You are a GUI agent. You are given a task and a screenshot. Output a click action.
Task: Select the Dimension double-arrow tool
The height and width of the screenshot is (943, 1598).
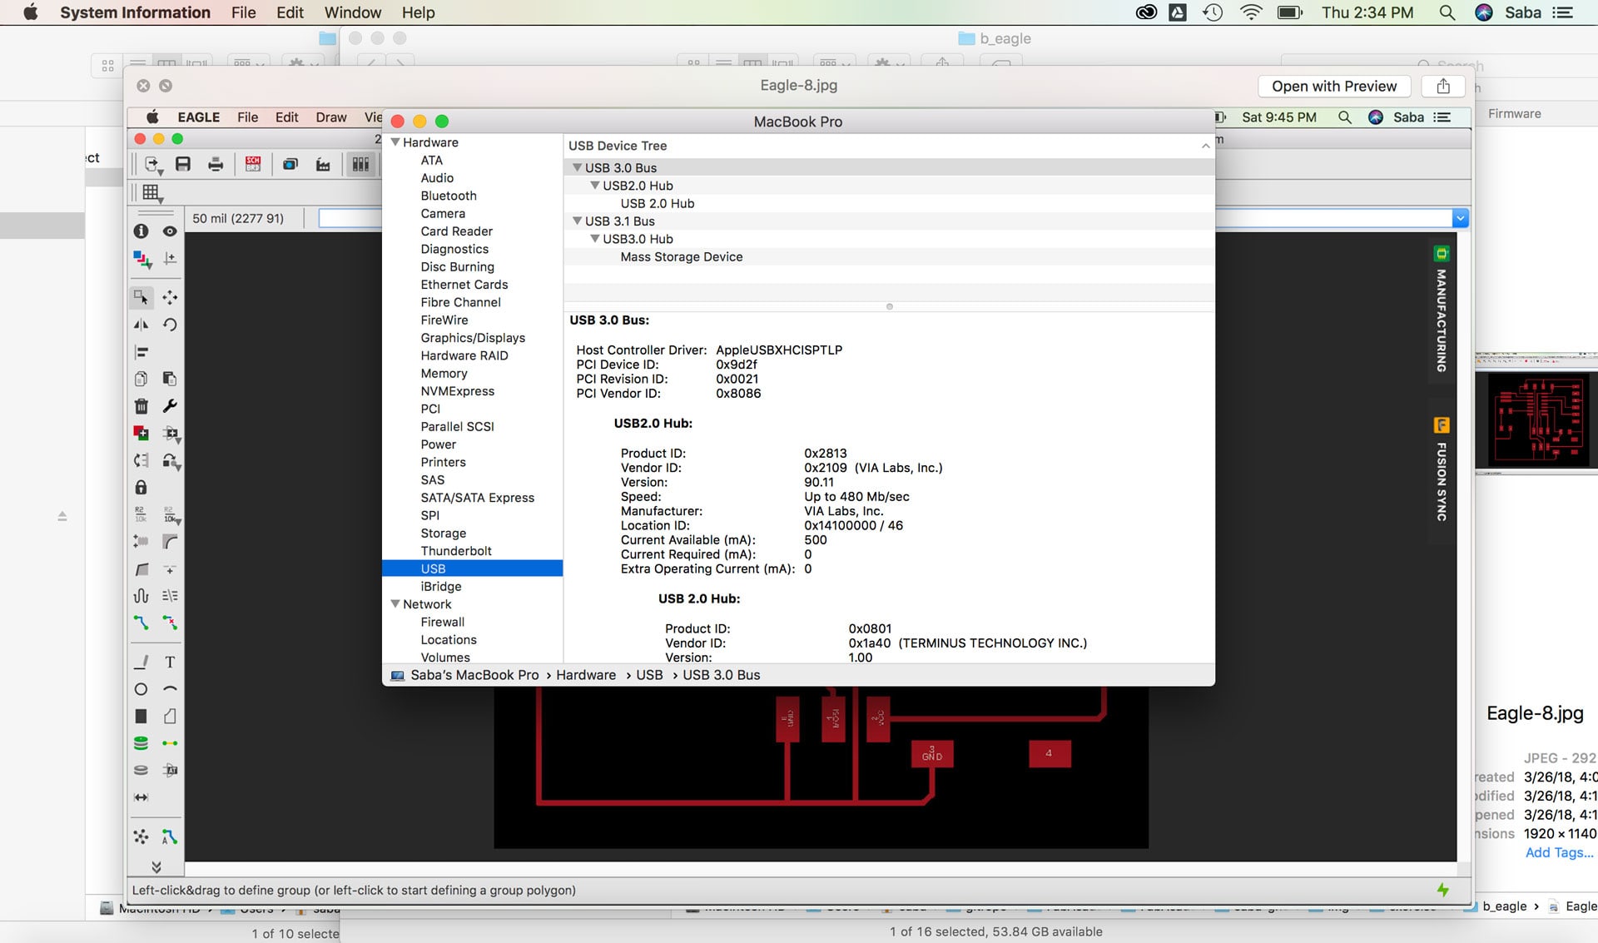(141, 797)
